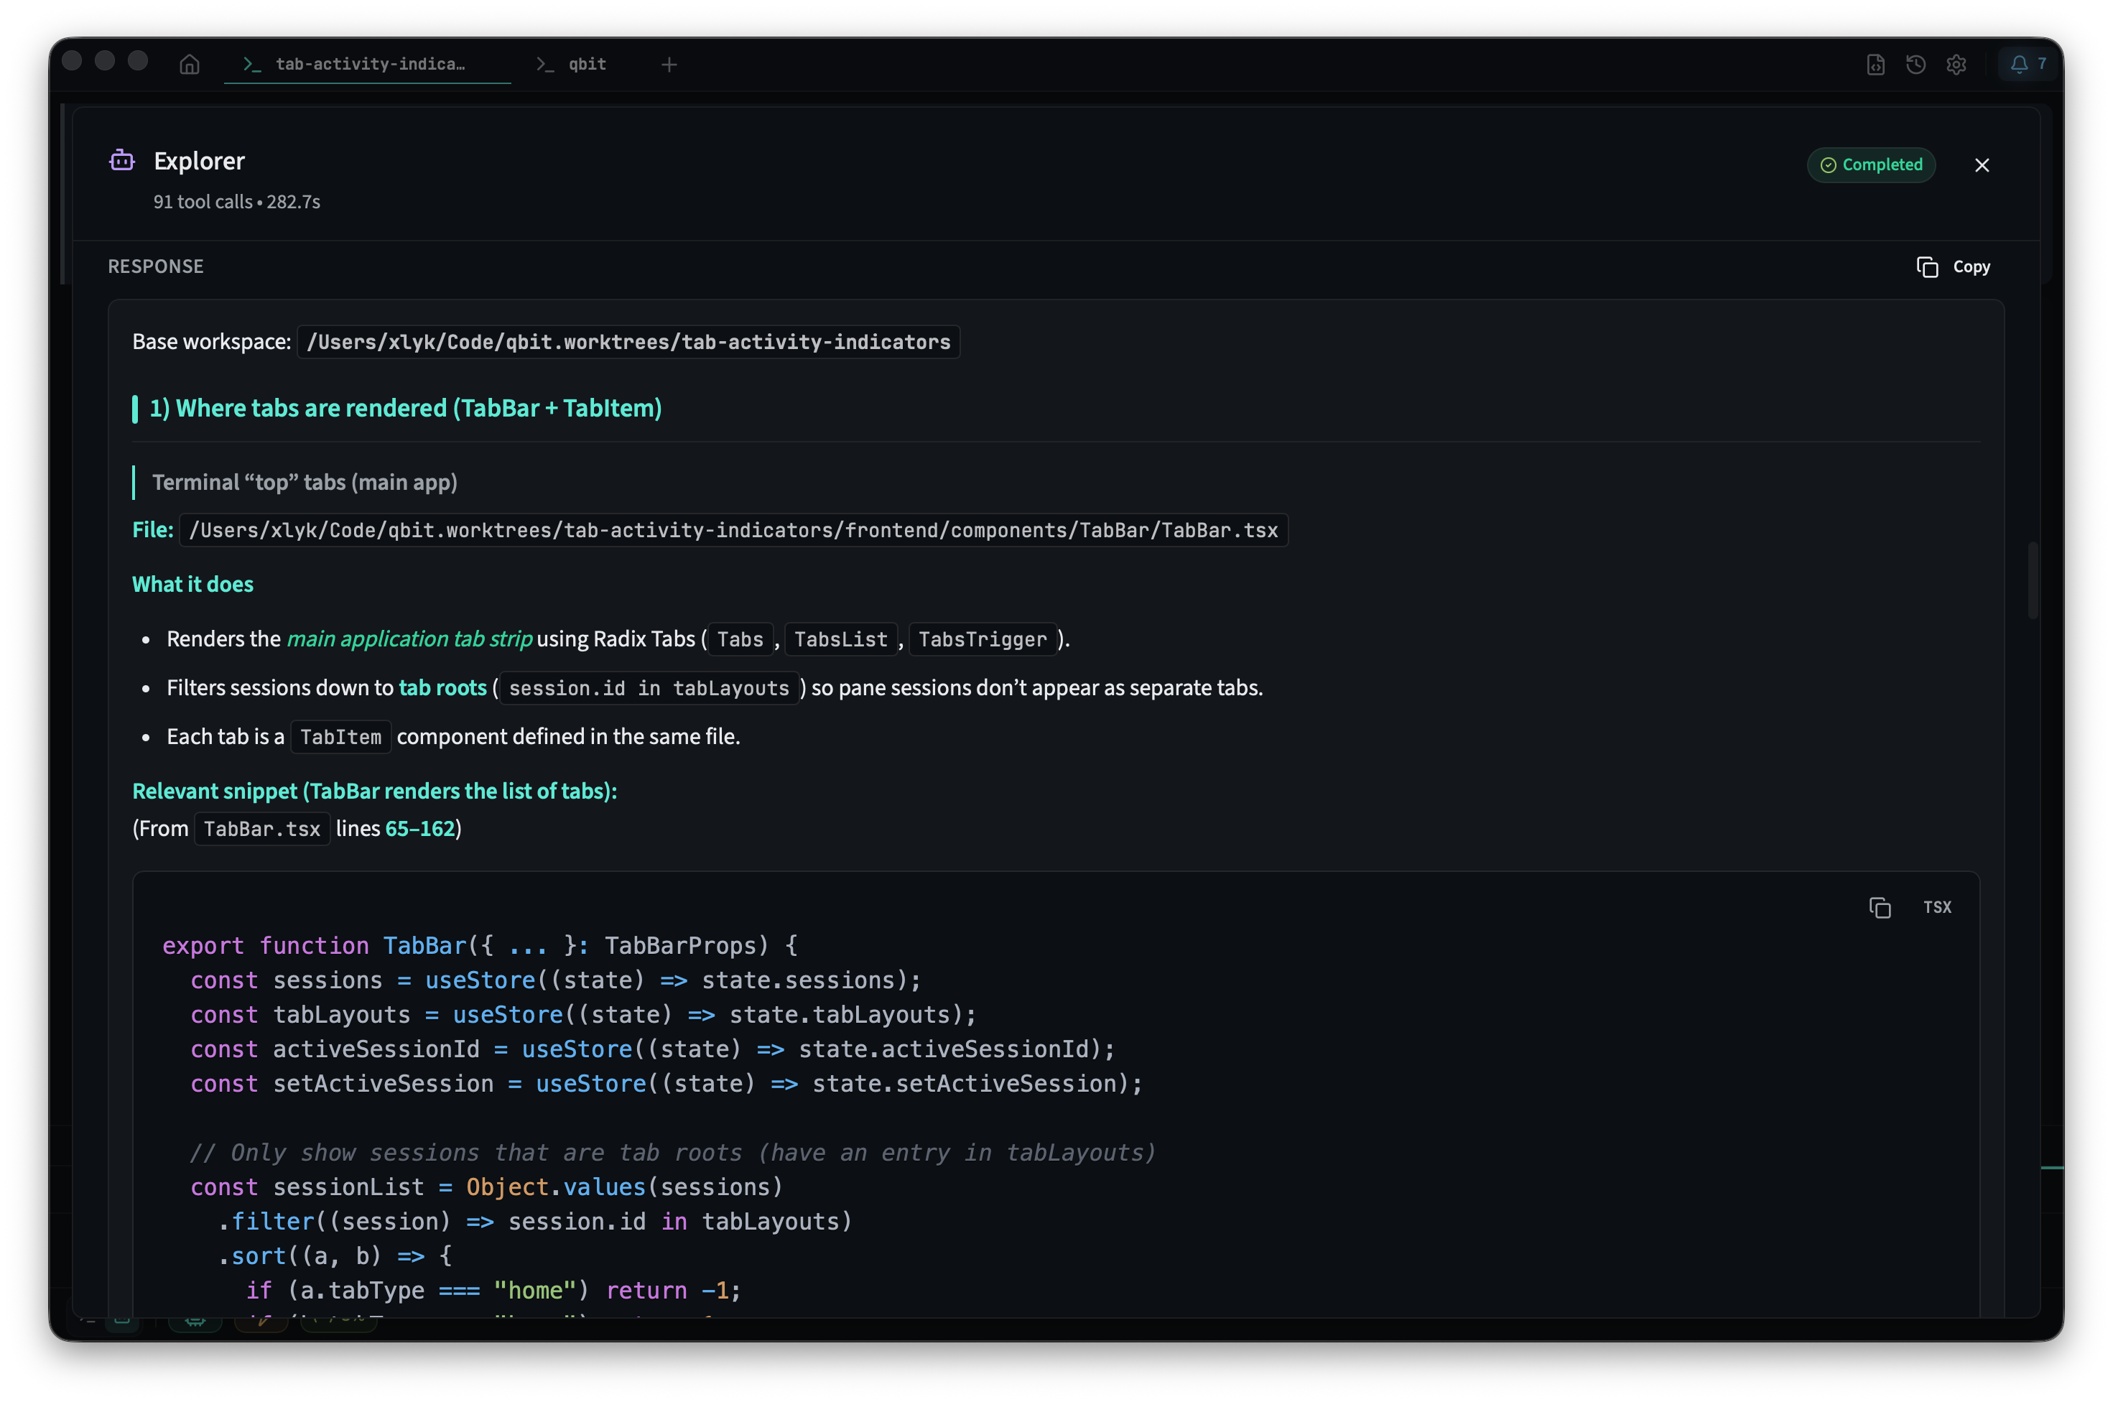Click the TabBar.tsx inline code chip
Screen dimensions: 2113x1402
(x=262, y=829)
